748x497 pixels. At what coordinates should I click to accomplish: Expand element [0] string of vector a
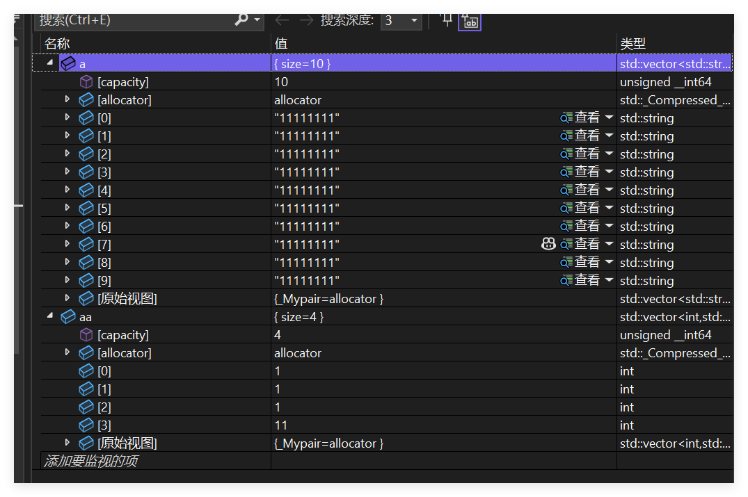click(x=67, y=117)
